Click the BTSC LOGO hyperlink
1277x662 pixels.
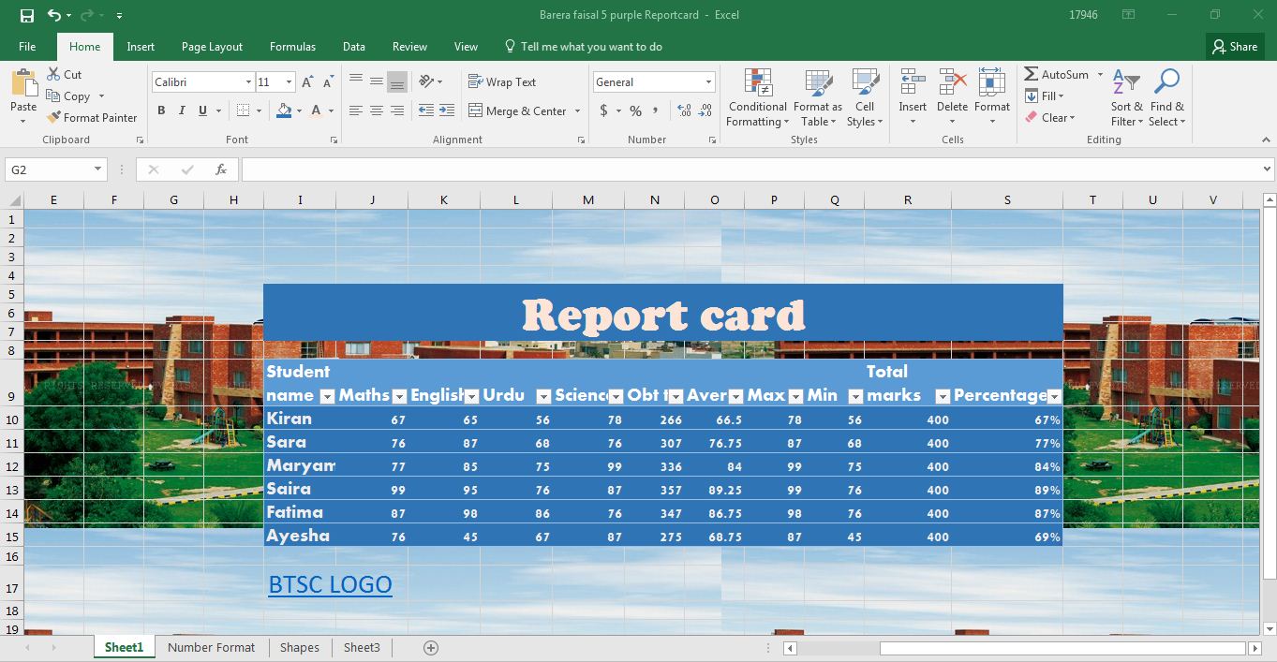(330, 583)
